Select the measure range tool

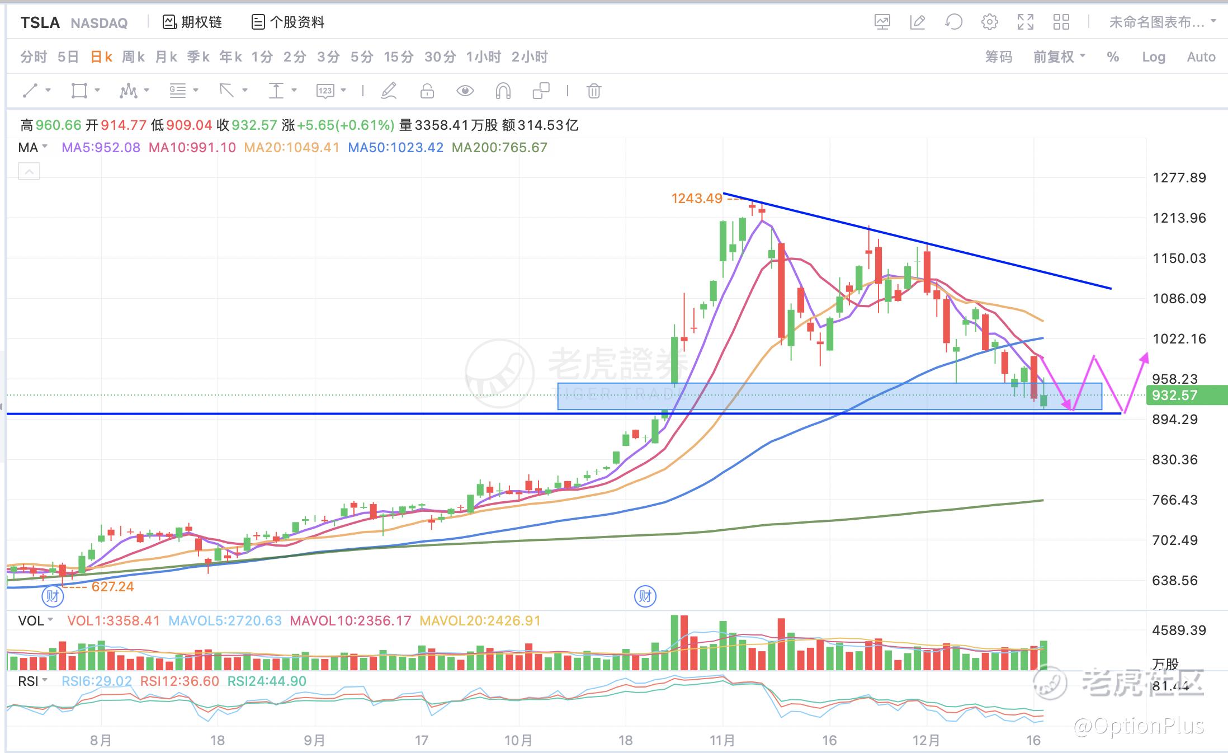pos(276,91)
